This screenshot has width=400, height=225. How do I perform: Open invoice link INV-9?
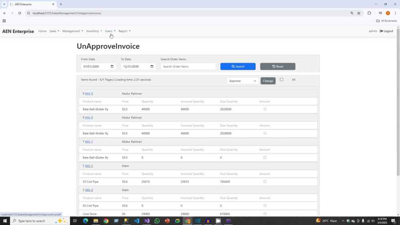click(x=89, y=94)
